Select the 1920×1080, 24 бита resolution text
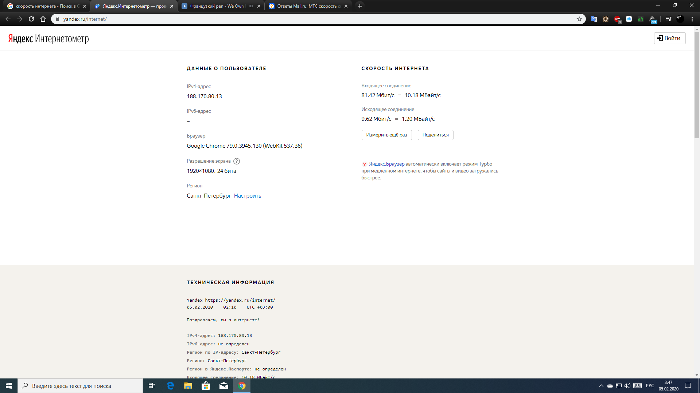The height and width of the screenshot is (393, 700). pyautogui.click(x=211, y=171)
